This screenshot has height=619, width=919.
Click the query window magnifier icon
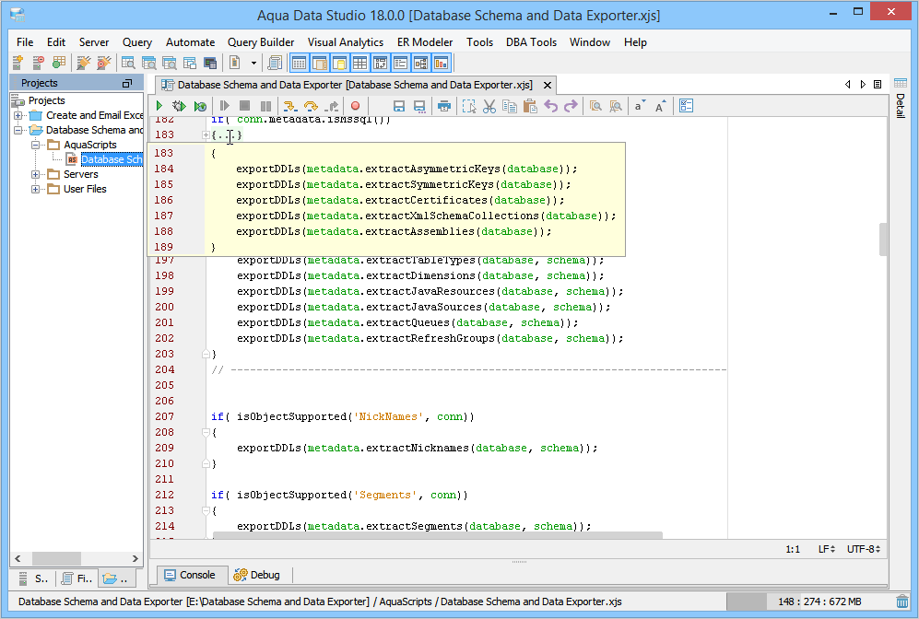[x=128, y=63]
